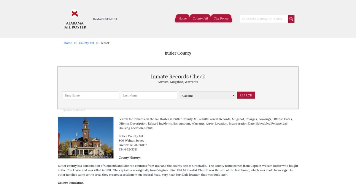Click the Sponsored Results label
This screenshot has width=356, height=184.
(x=74, y=110)
